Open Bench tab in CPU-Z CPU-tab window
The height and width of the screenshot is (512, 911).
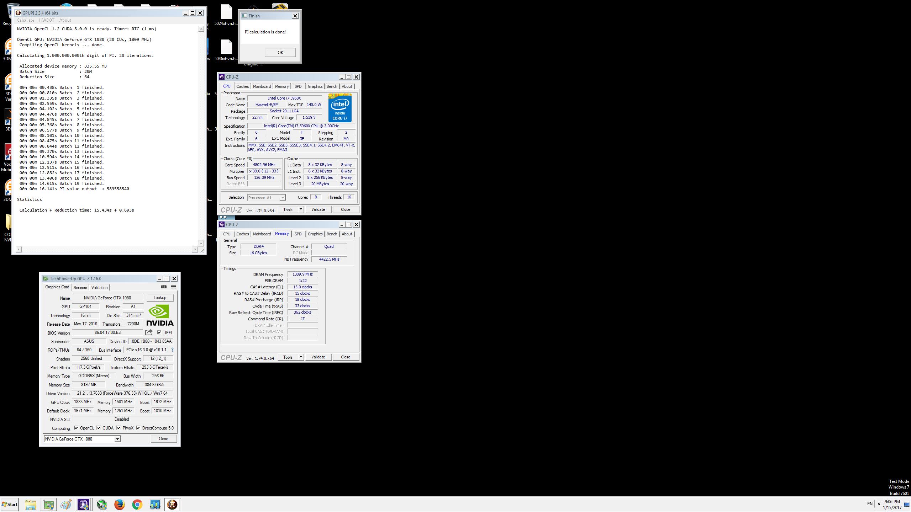pos(332,86)
